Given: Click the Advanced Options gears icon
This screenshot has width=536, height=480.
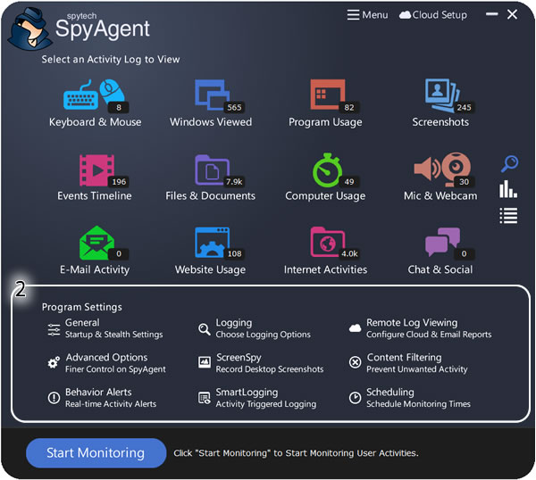Looking at the screenshot, I should tap(54, 362).
